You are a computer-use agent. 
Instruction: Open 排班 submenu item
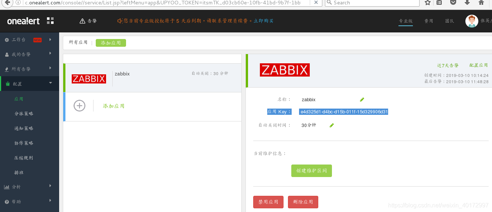[x=19, y=173]
